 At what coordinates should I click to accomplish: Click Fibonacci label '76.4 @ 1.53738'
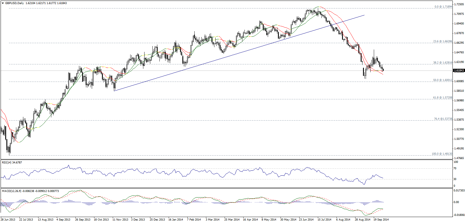point(443,119)
